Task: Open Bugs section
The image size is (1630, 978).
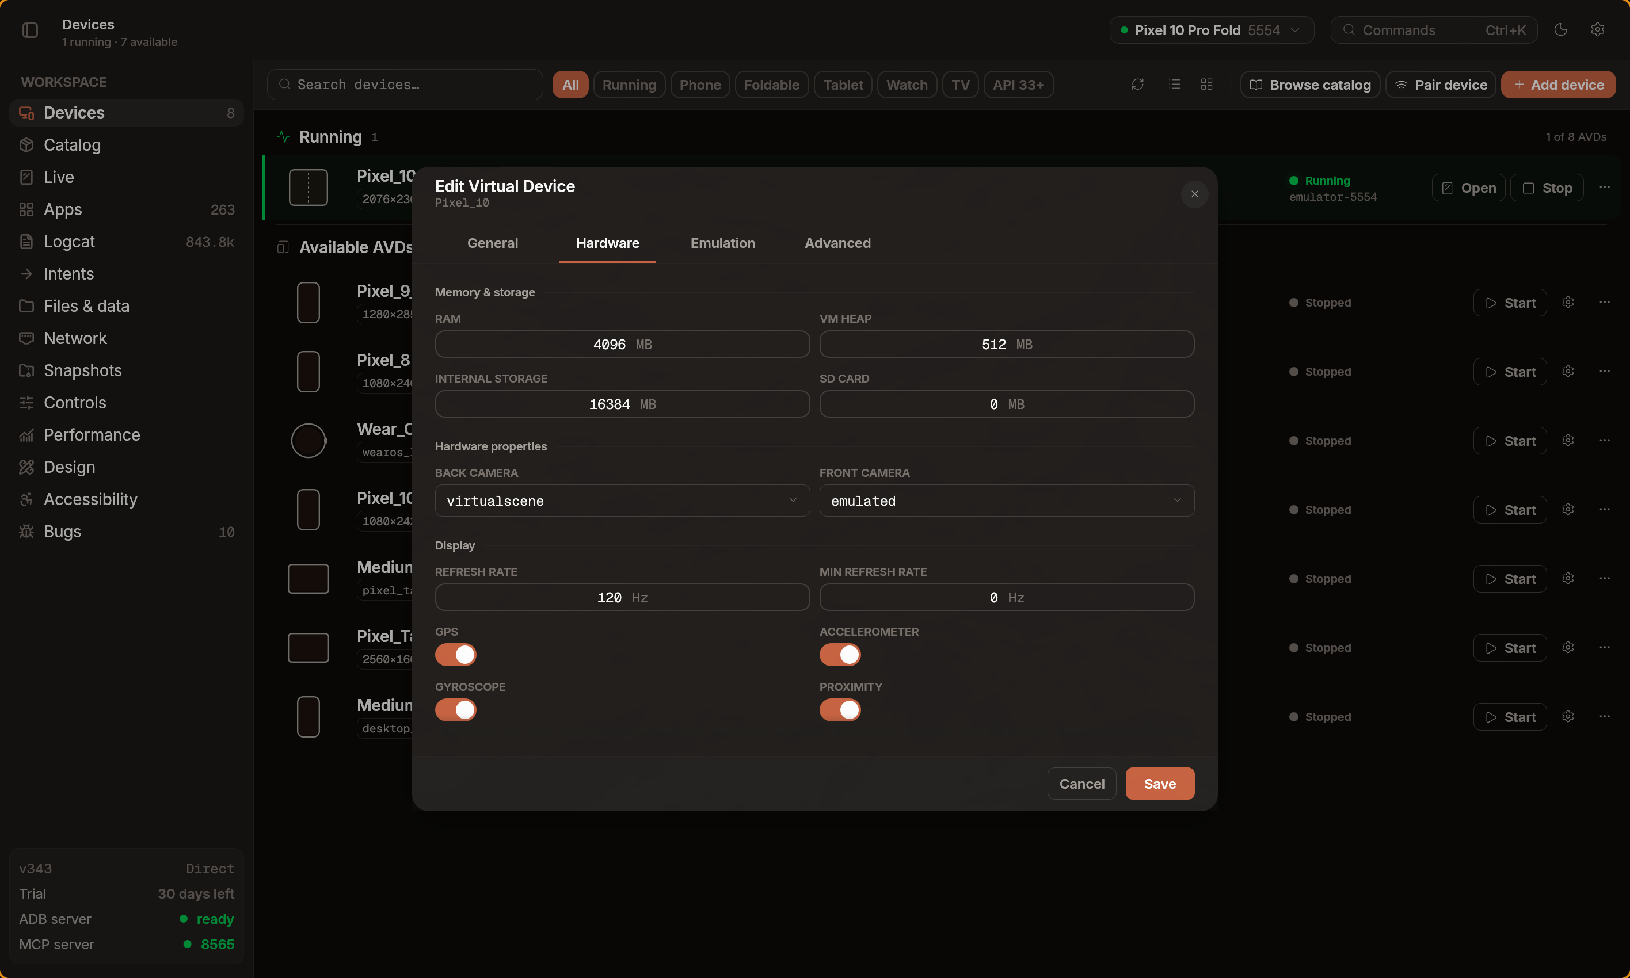Action: click(x=127, y=532)
